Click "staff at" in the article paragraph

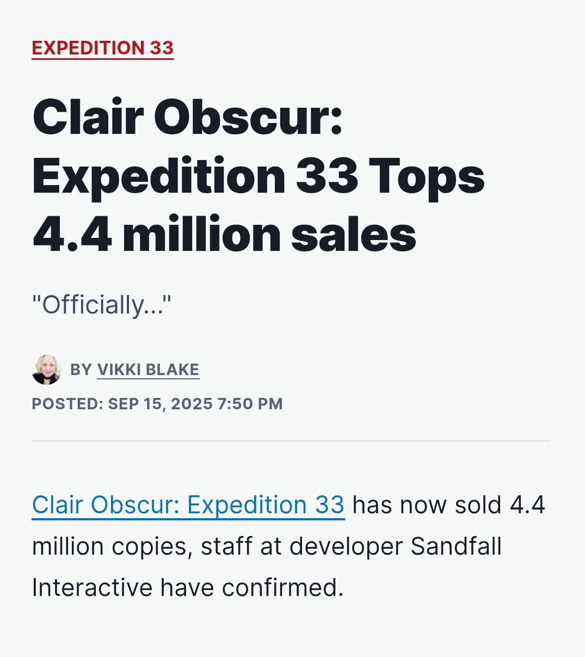tap(241, 546)
